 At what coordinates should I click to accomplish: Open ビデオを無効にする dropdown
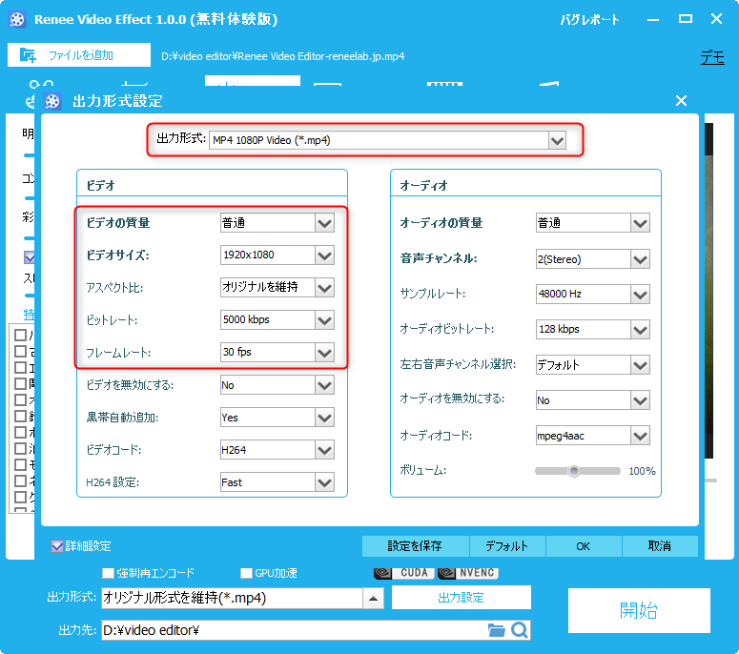[324, 385]
